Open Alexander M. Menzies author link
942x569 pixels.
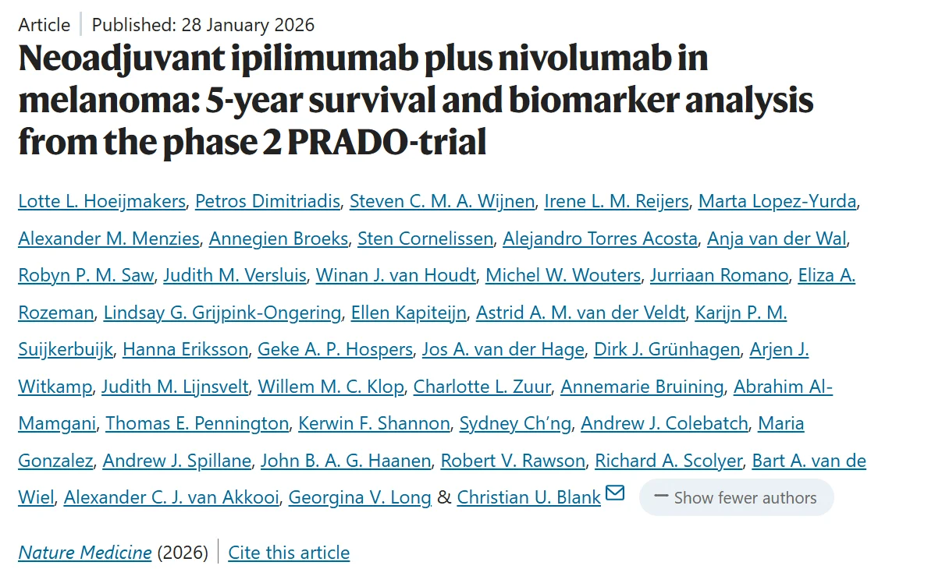(108, 239)
